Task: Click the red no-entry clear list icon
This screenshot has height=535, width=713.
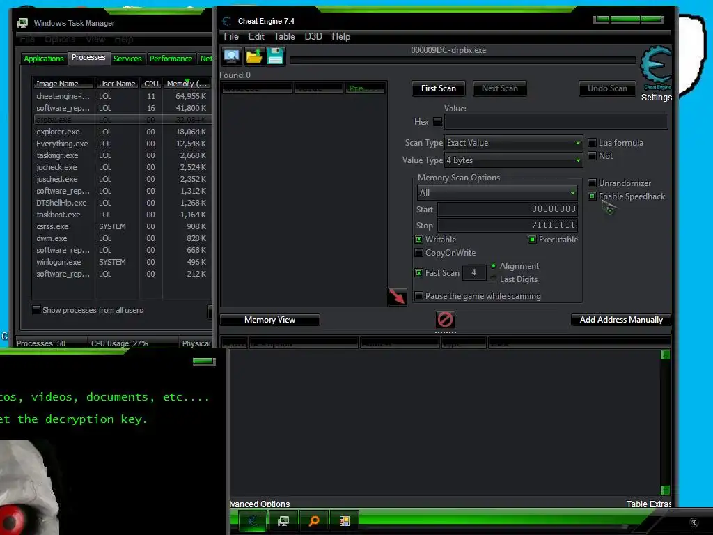Action: click(x=445, y=319)
